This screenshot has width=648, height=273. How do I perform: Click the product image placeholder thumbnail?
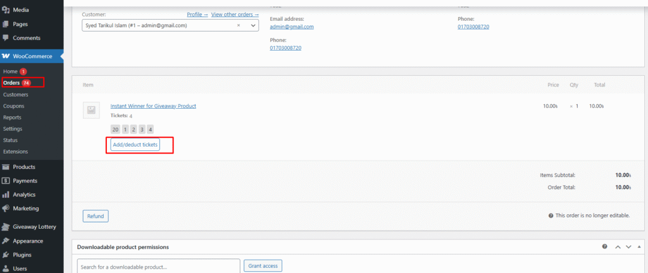click(x=91, y=111)
